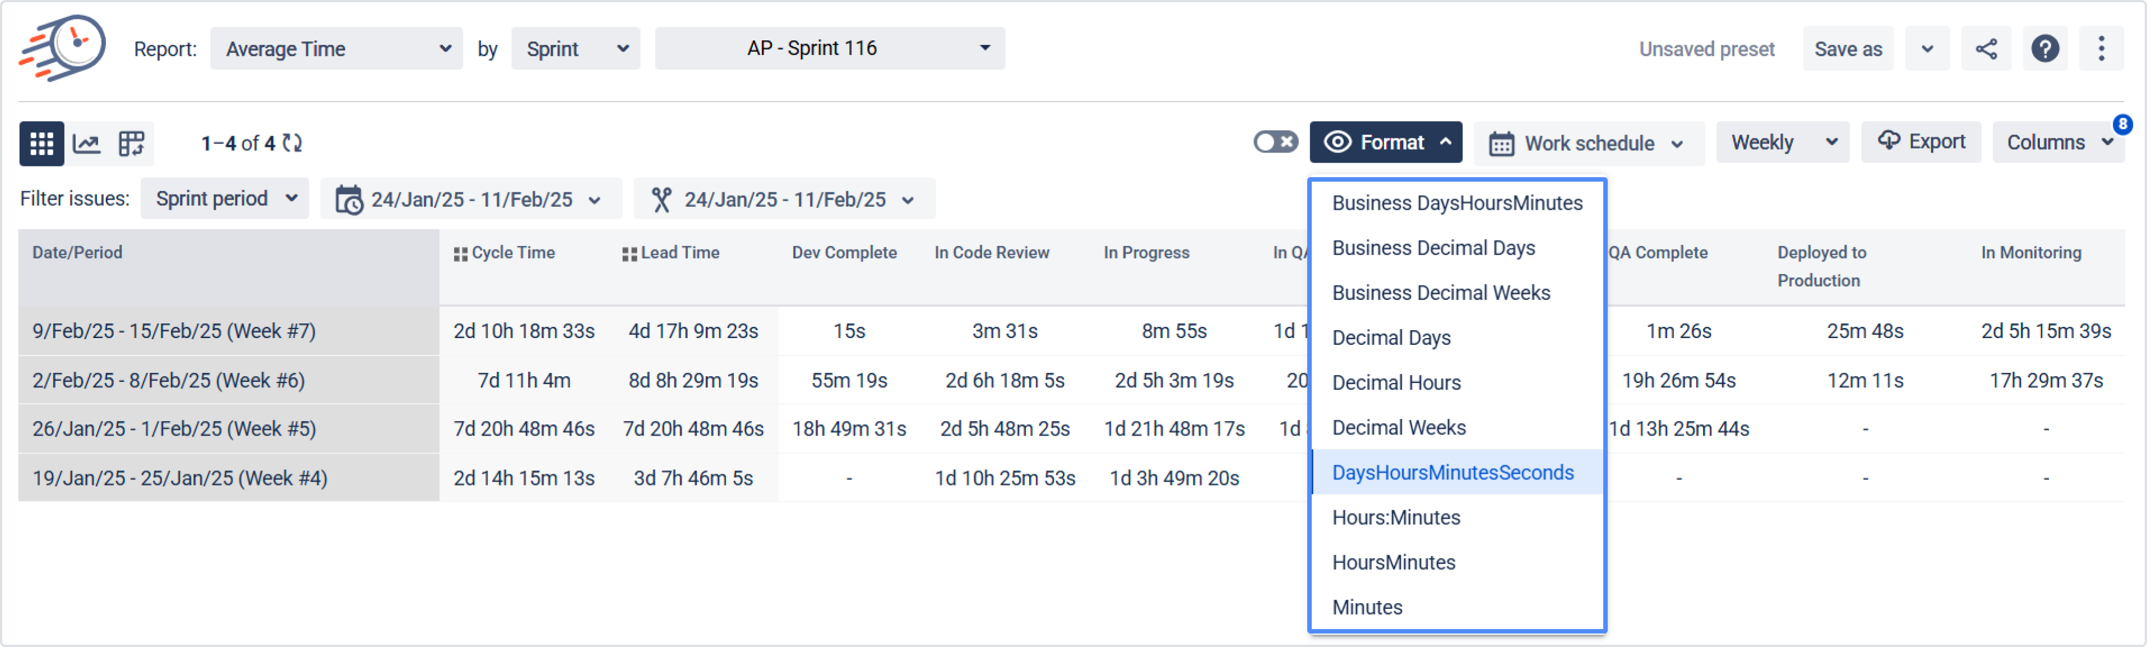Open the chart view icon

pyautogui.click(x=87, y=144)
